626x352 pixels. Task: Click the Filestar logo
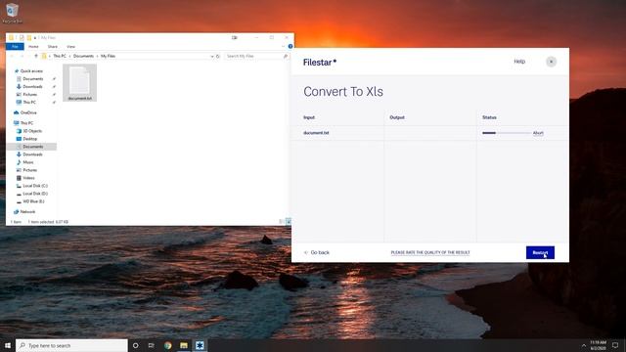(x=320, y=63)
